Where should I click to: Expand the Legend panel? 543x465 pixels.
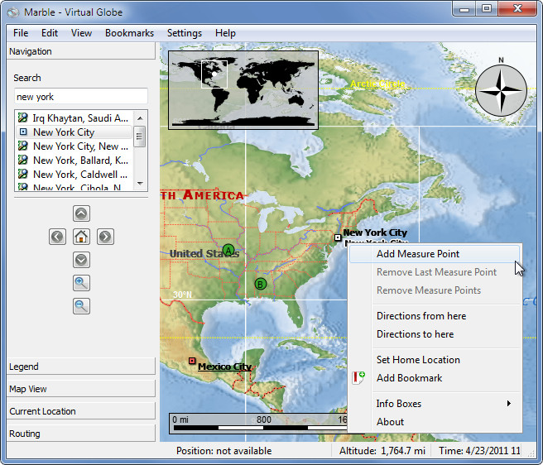[80, 367]
